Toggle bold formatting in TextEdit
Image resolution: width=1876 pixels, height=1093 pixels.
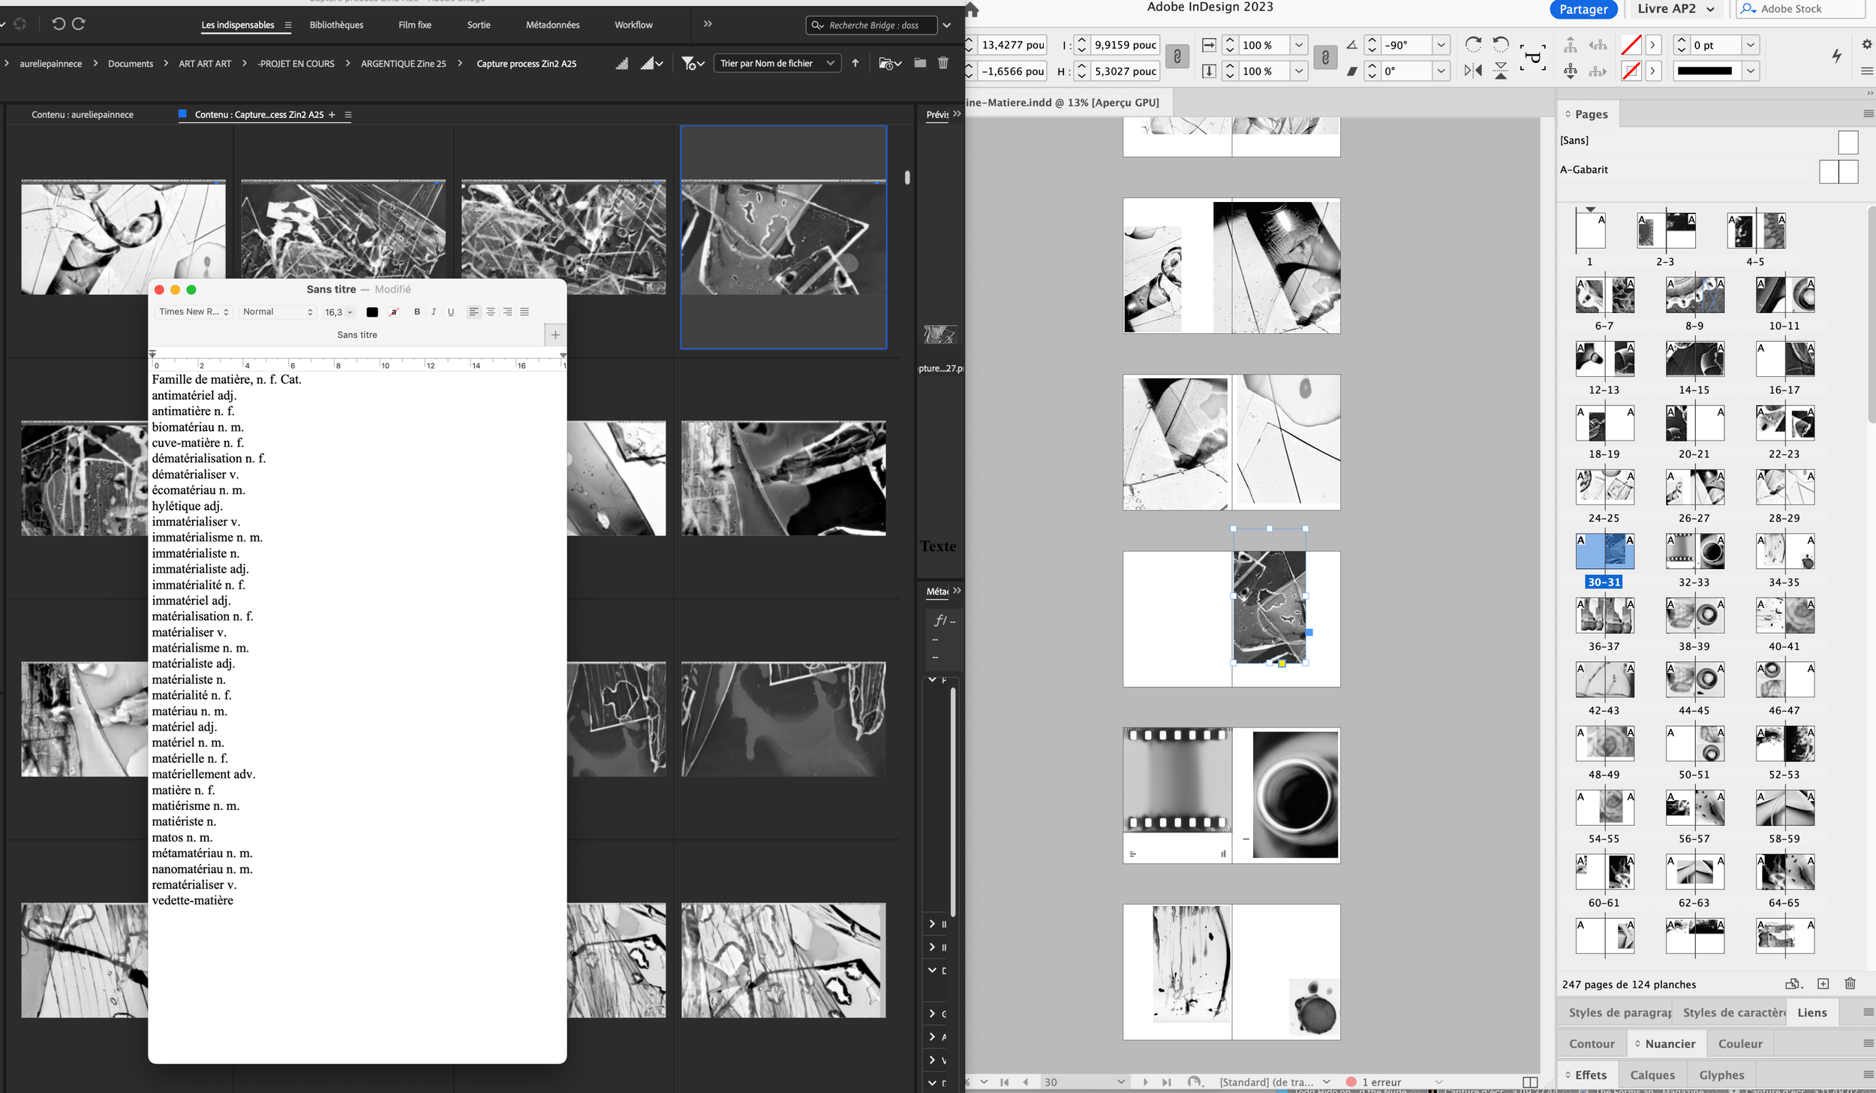click(417, 312)
